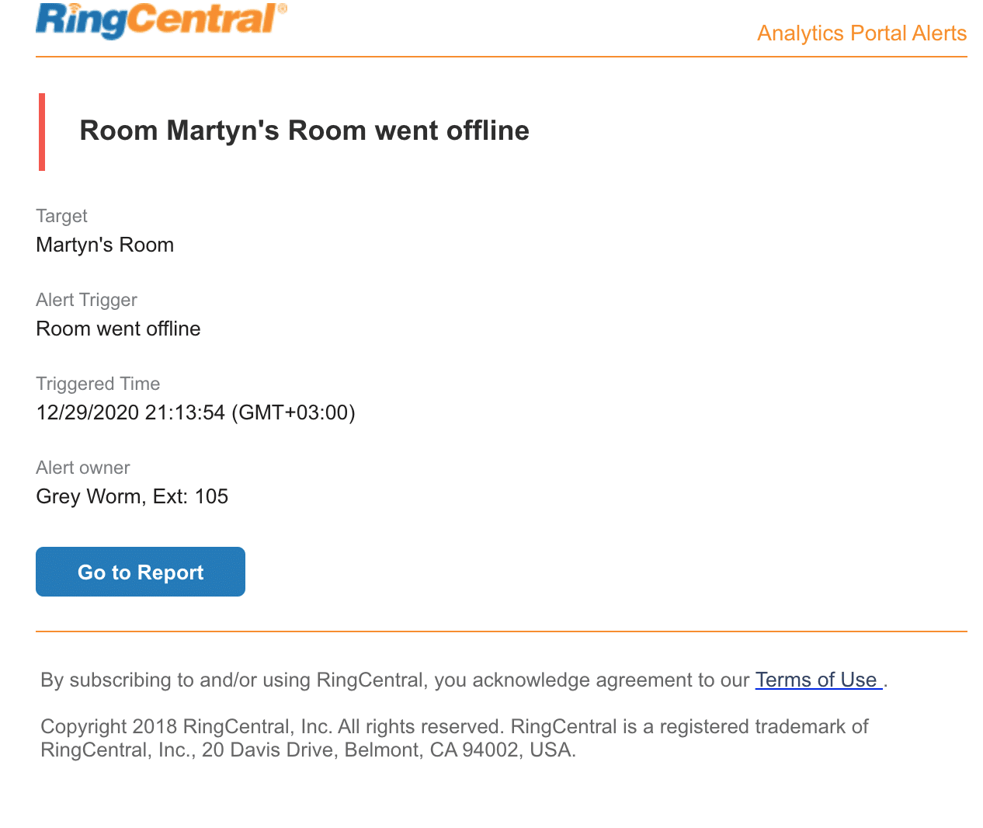
Task: Click the Martyn's Room target value
Action: [105, 245]
